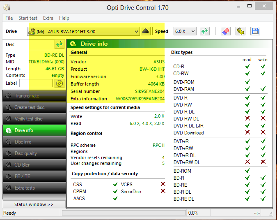This screenshot has height=220, width=277.
Task: Switch to the Disc quality panel
Action: [x=34, y=153]
